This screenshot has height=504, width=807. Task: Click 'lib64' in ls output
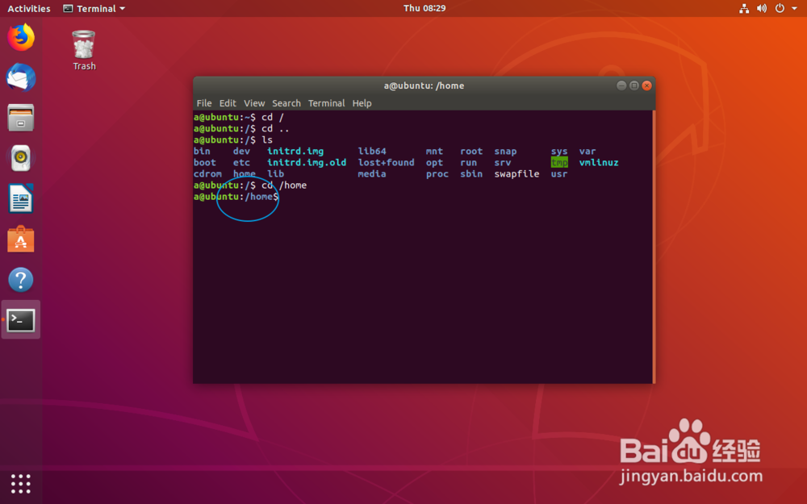(x=371, y=152)
